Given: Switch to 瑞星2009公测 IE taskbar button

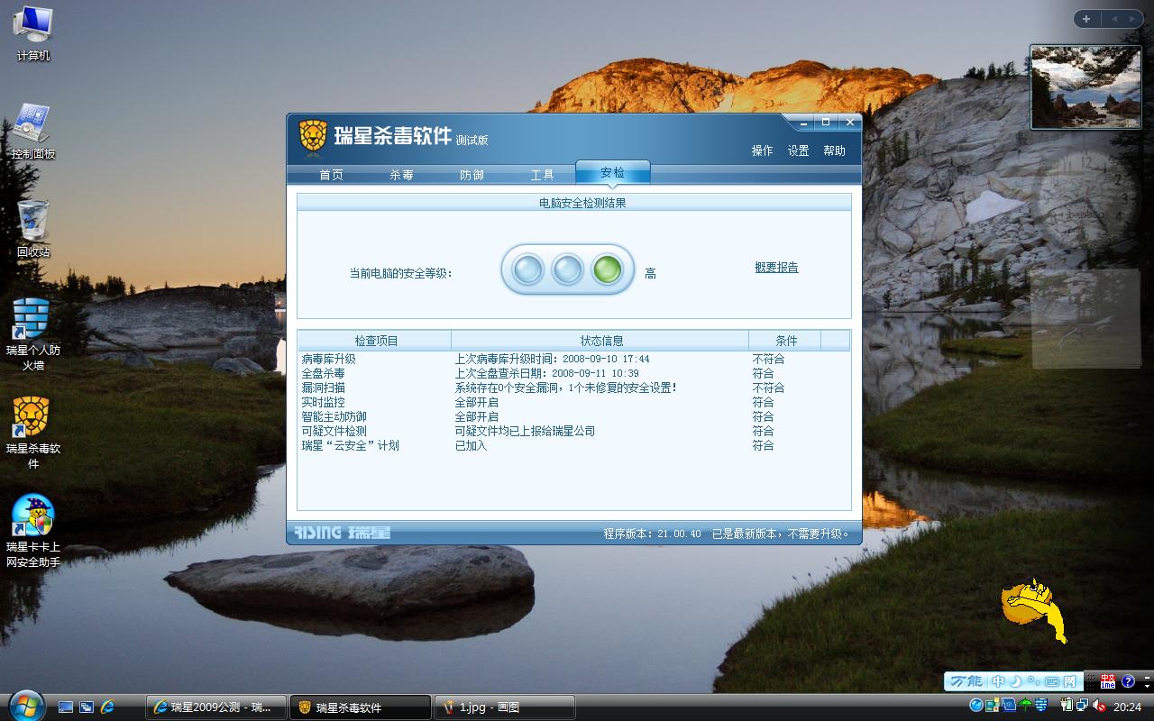Looking at the screenshot, I should tap(216, 707).
